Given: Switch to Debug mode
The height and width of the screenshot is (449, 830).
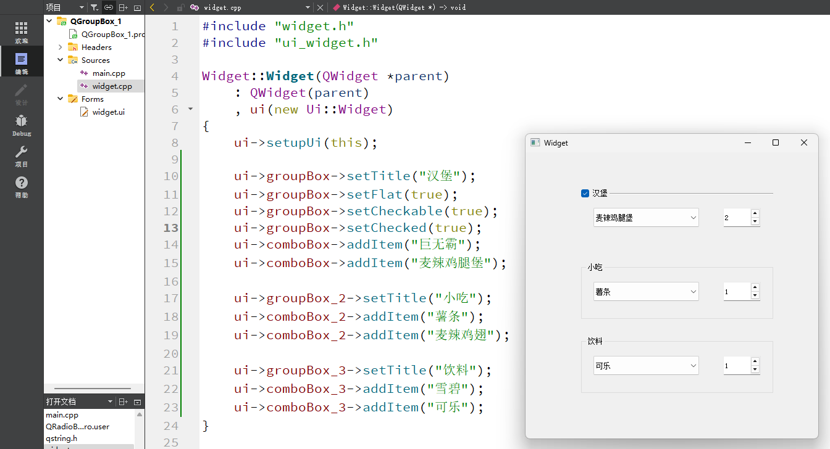Looking at the screenshot, I should click(21, 124).
